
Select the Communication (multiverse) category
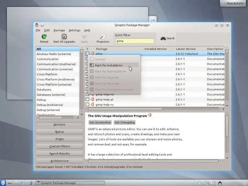(x=58, y=64)
